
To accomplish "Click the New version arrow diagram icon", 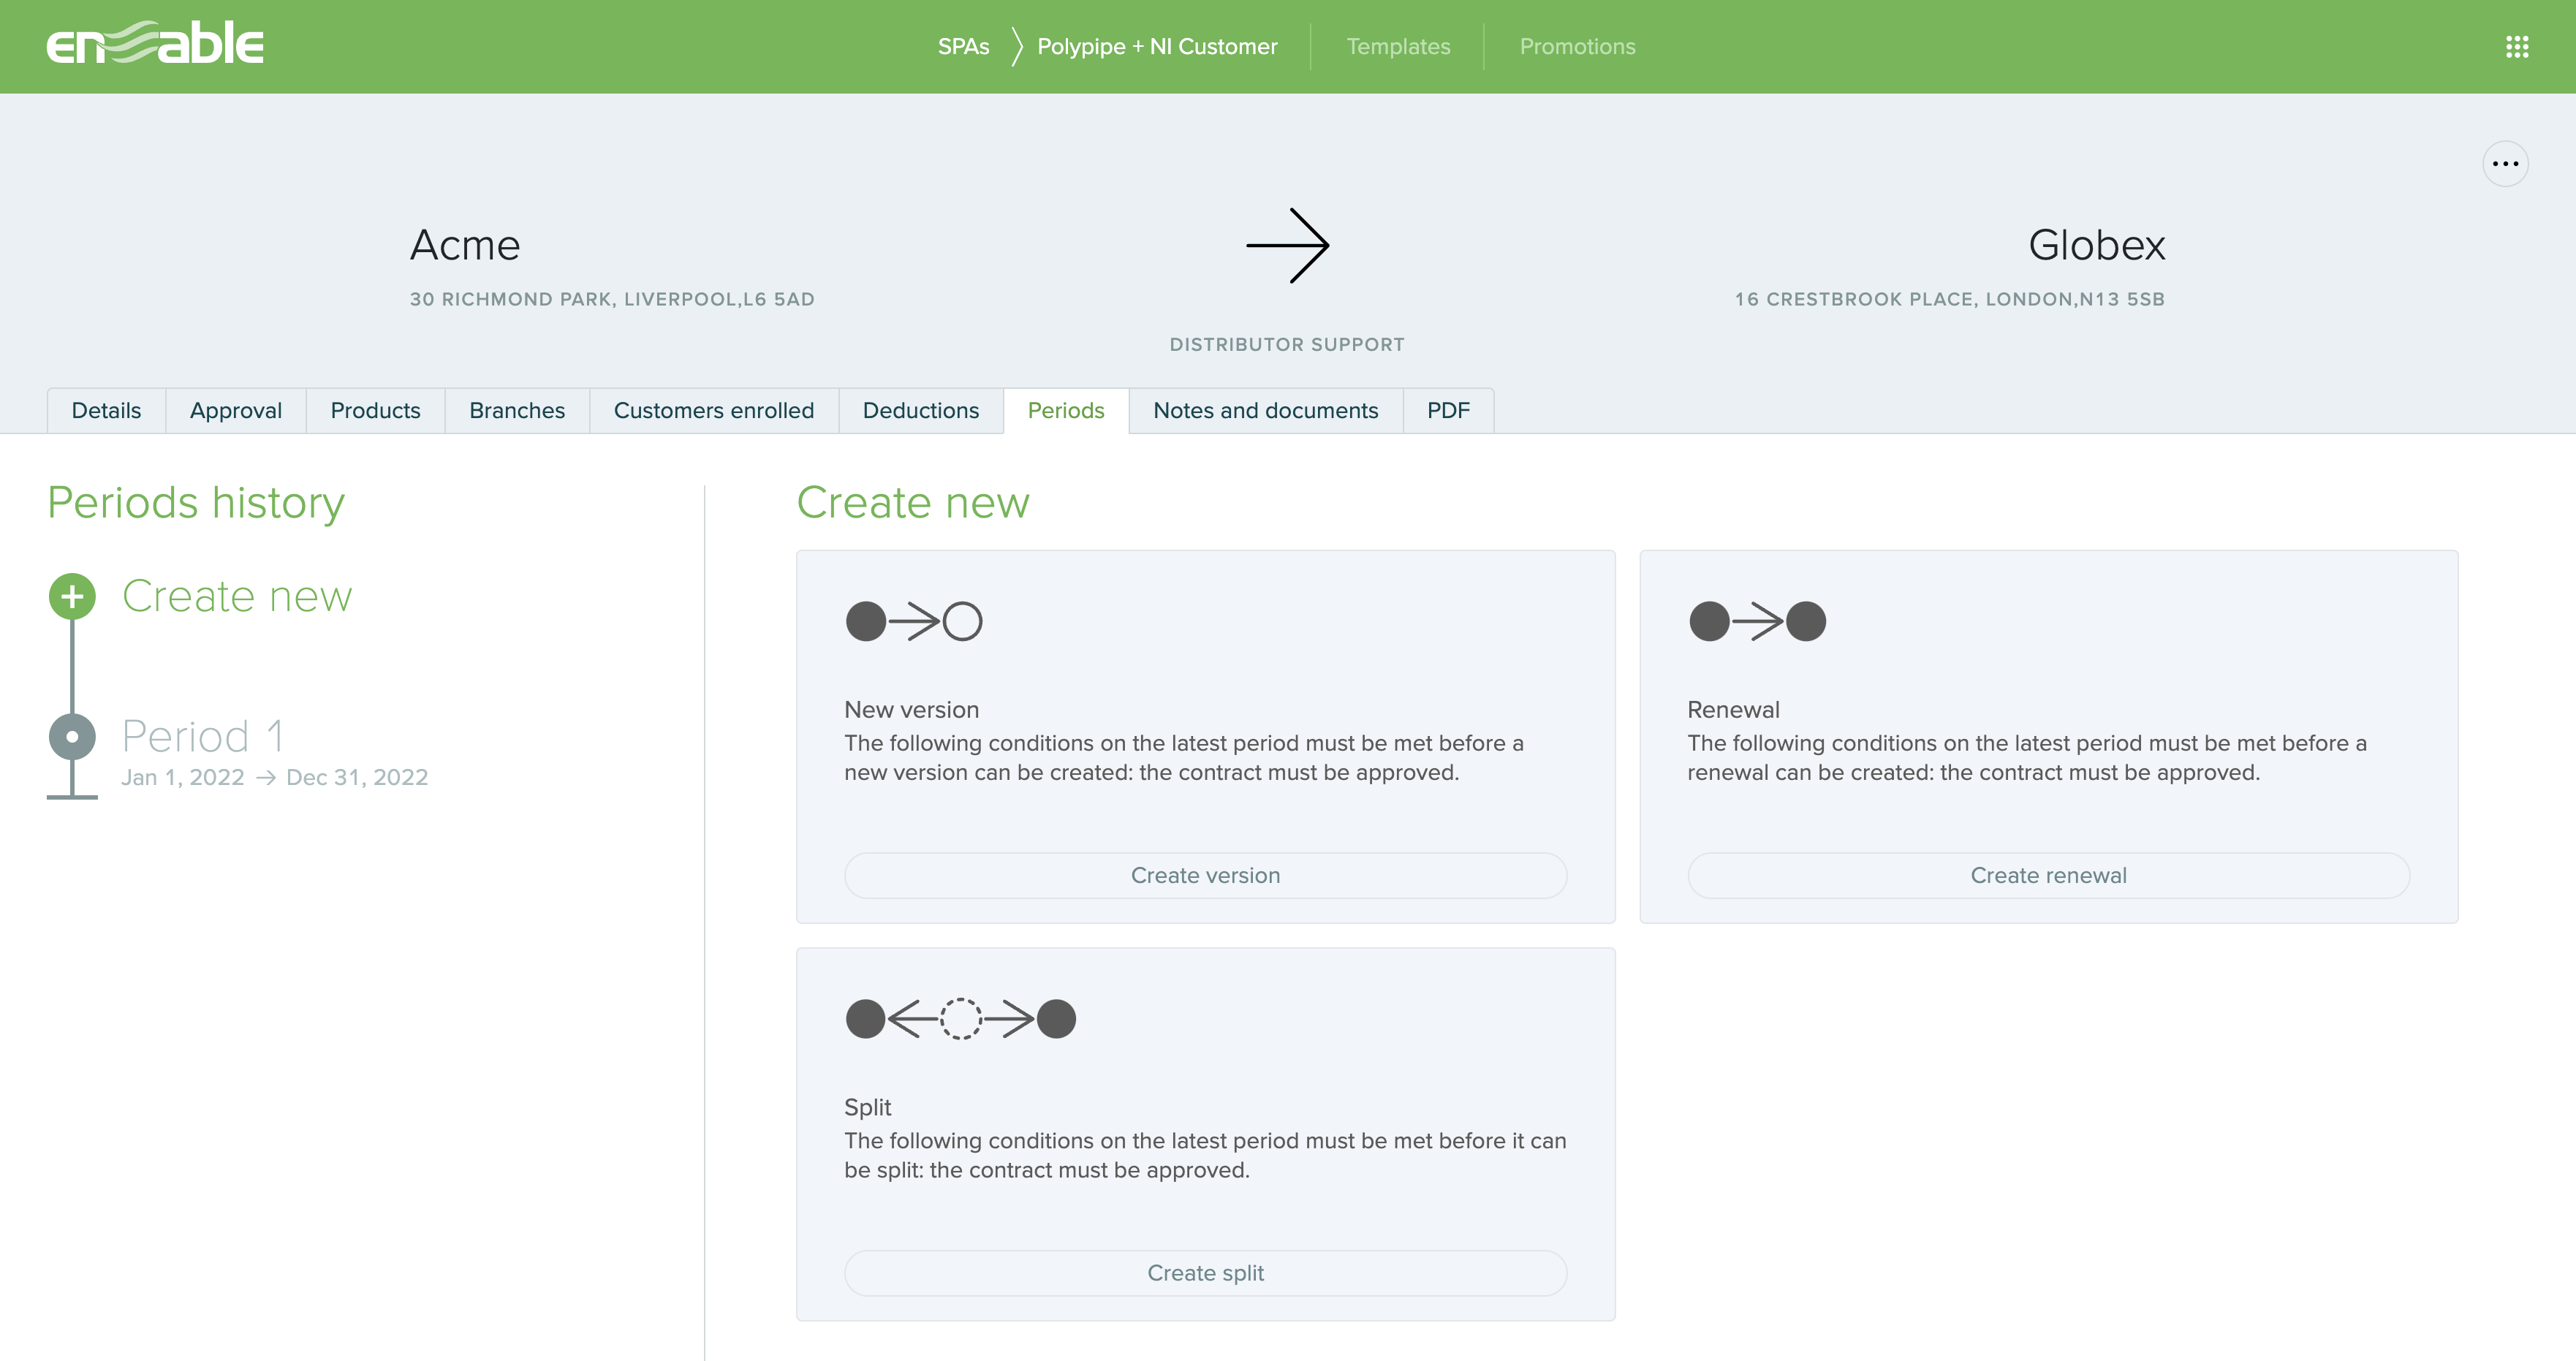I will (913, 621).
